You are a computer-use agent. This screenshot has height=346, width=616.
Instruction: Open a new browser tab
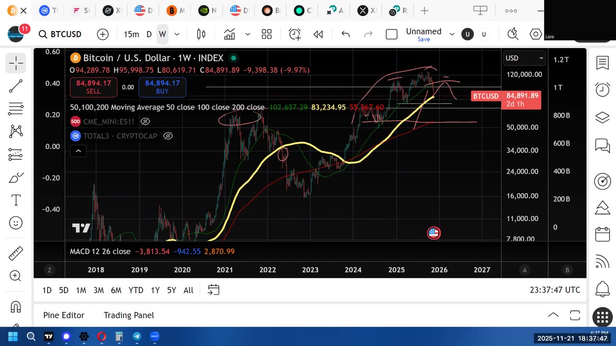(x=424, y=11)
